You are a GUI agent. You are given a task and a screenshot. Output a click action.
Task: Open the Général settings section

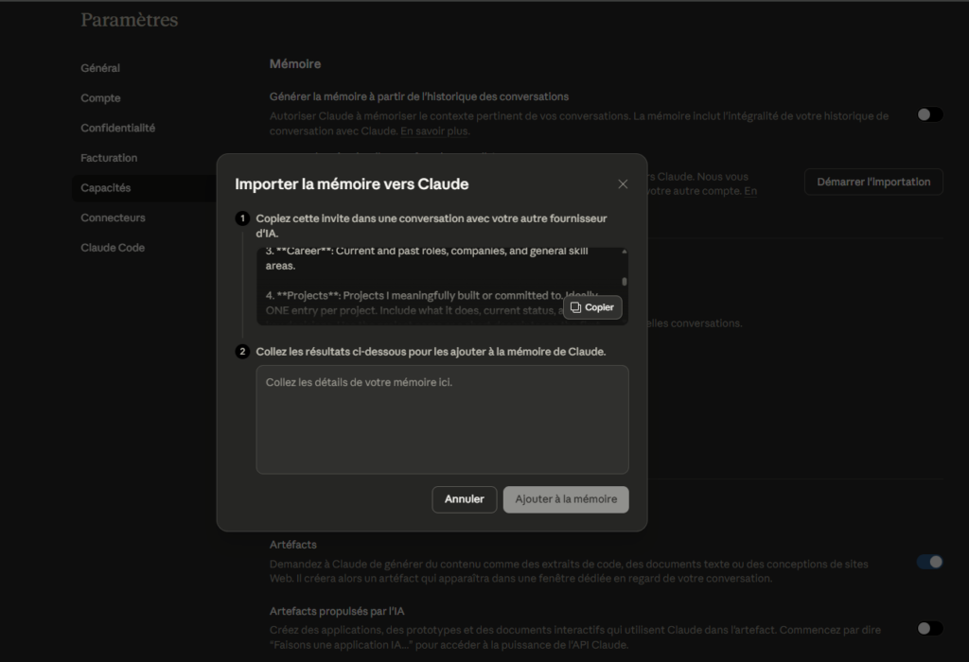click(x=100, y=68)
